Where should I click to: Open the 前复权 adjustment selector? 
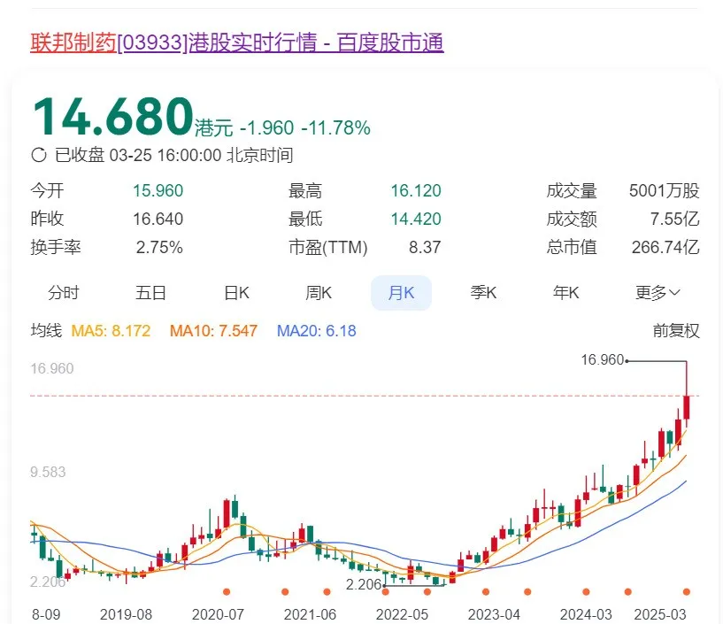point(676,331)
